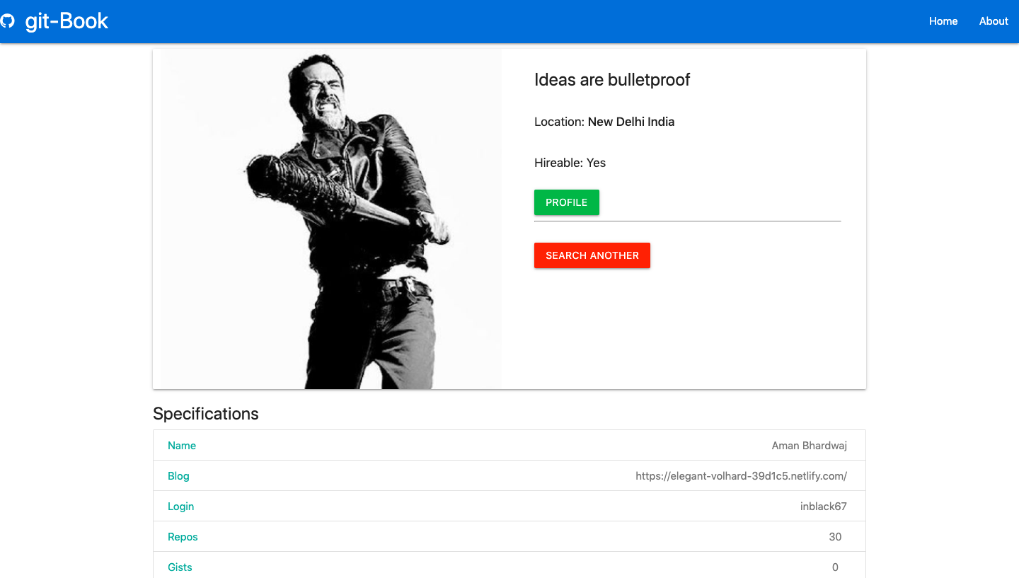Click the user's profile photo
The height and width of the screenshot is (578, 1019).
331,219
